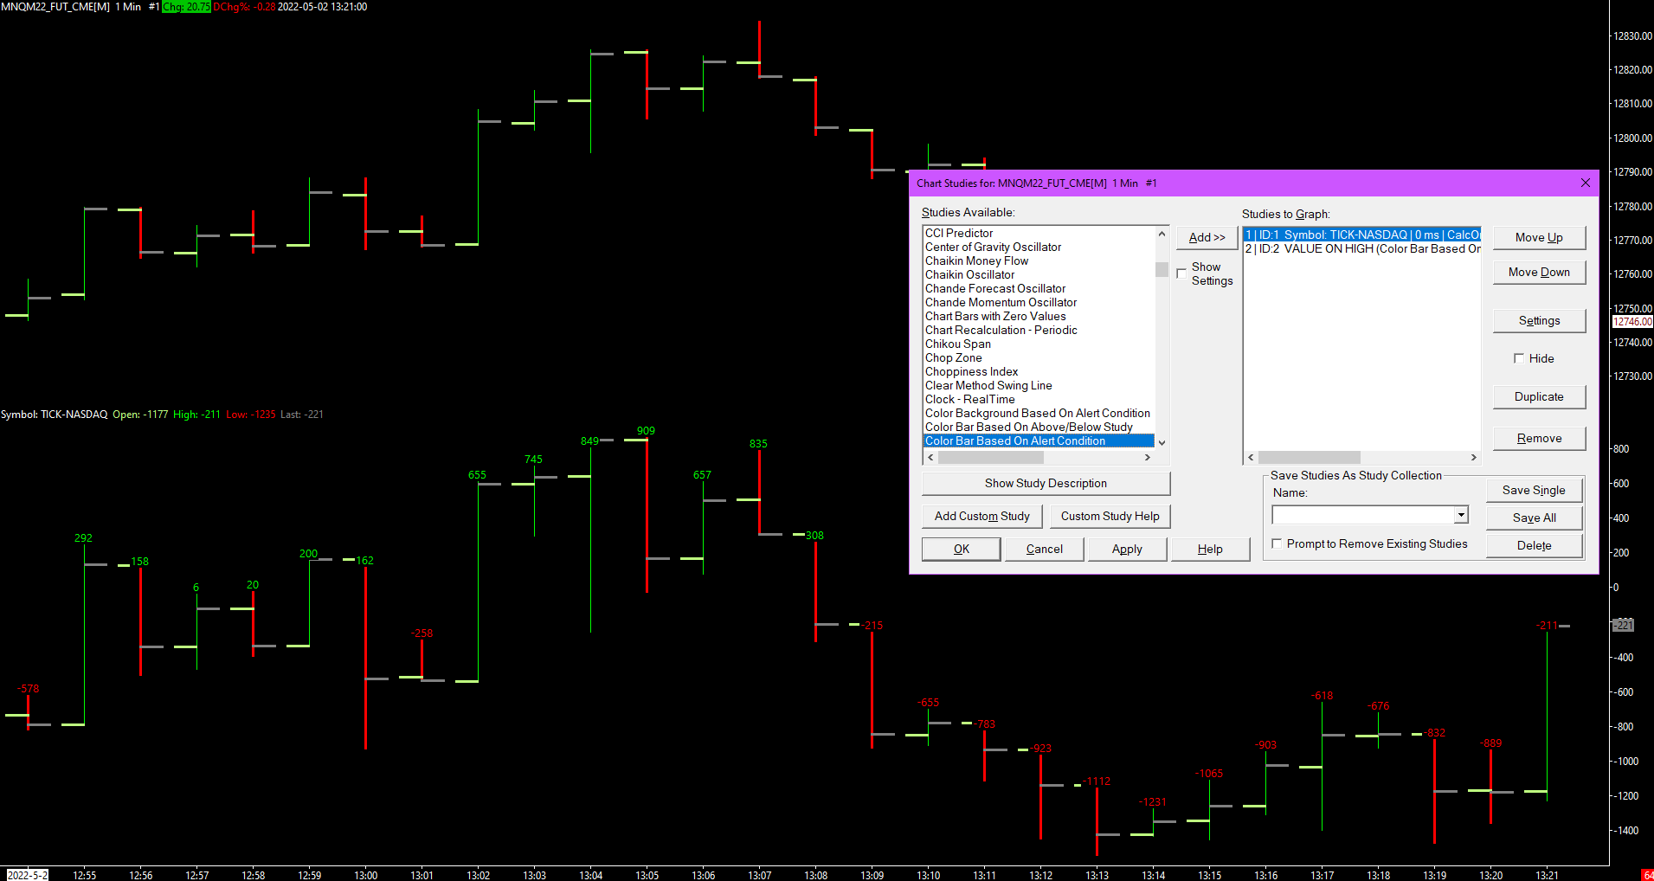Click Show Study Description
This screenshot has height=881, width=1654.
[1046, 483]
